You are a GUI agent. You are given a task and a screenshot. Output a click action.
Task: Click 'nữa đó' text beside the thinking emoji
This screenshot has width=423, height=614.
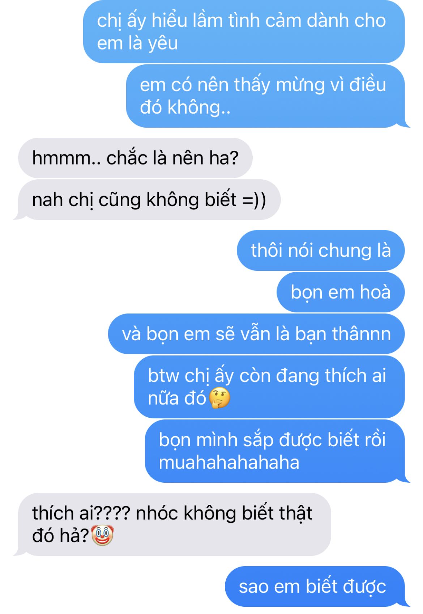(177, 398)
